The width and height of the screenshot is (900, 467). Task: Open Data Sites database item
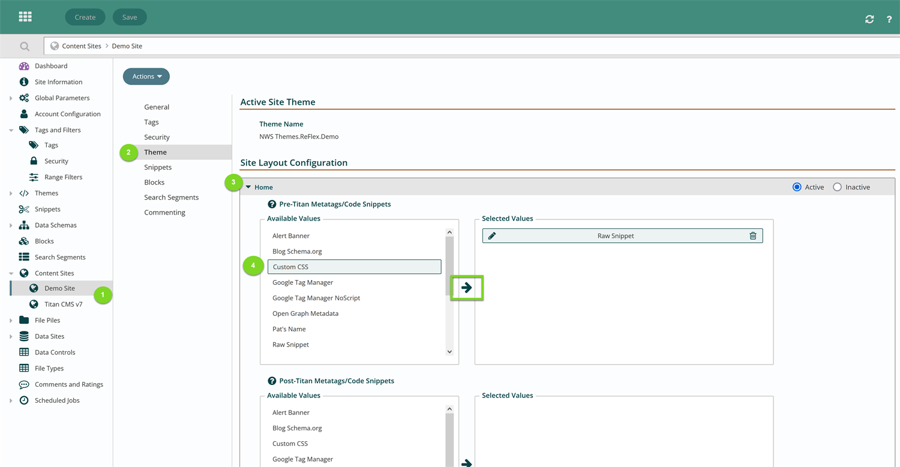click(49, 337)
